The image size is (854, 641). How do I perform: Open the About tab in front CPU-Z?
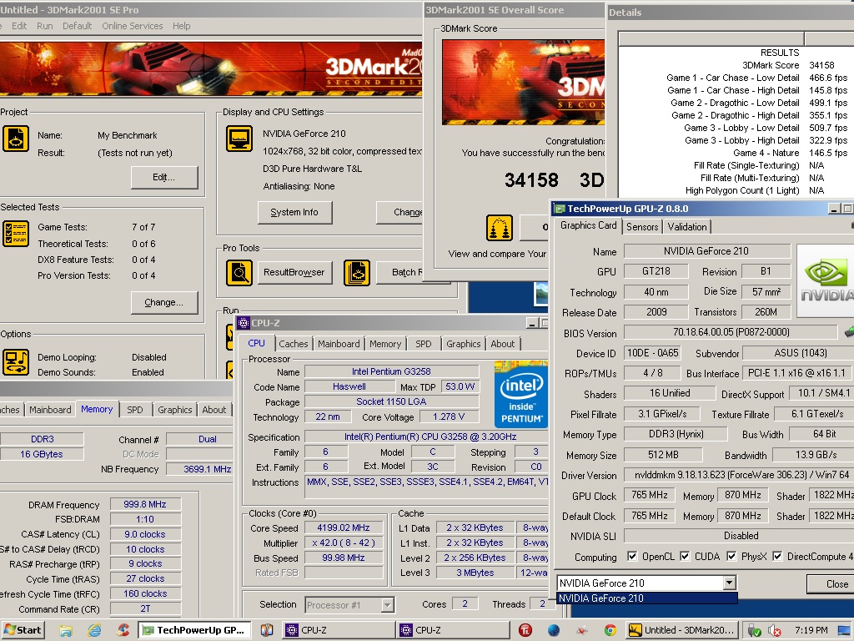[502, 344]
